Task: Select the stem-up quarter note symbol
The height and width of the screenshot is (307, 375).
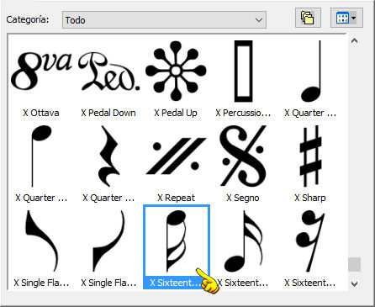Action: point(310,71)
